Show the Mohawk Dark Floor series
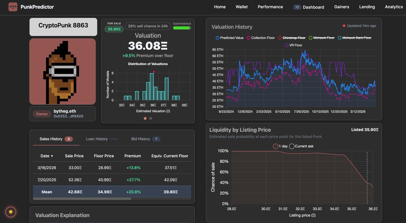Viewport: 406px width, 223px height. tap(355, 38)
